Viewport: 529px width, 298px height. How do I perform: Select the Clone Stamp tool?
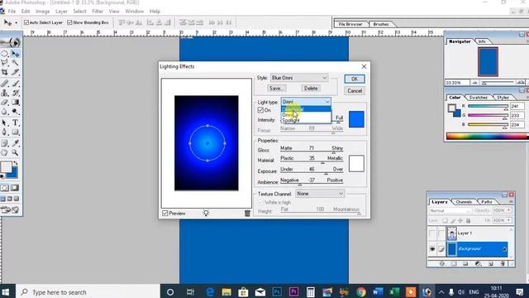pos(5,93)
